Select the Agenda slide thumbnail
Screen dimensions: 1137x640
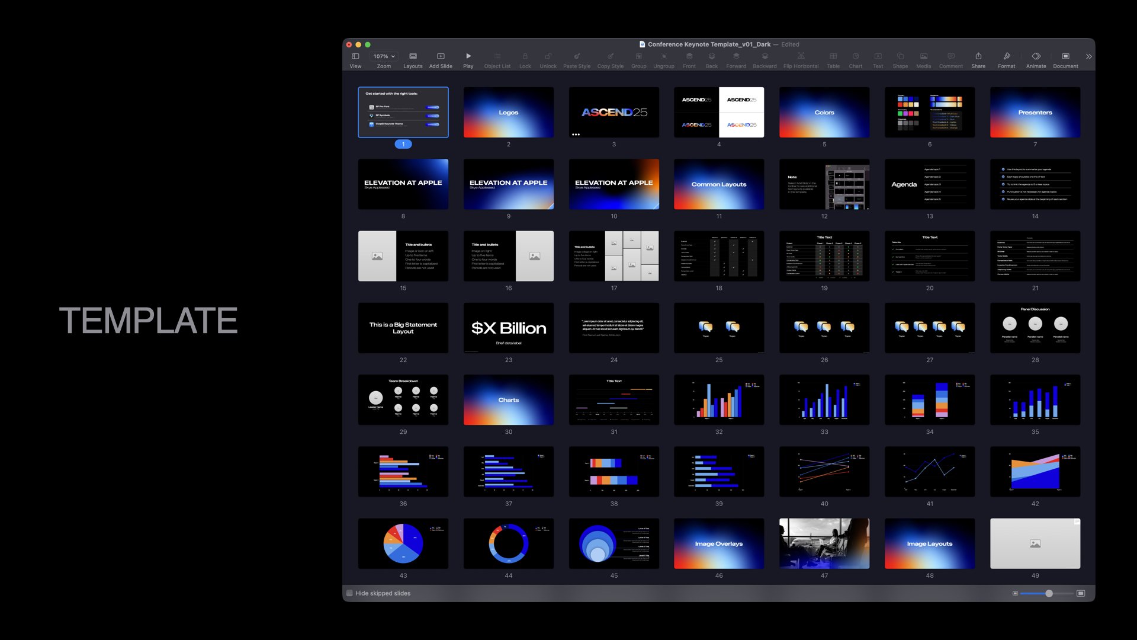(929, 184)
